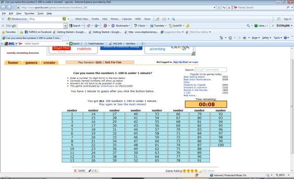Open the Favorites menu
The width and height of the screenshot is (294, 179).
point(29,13)
